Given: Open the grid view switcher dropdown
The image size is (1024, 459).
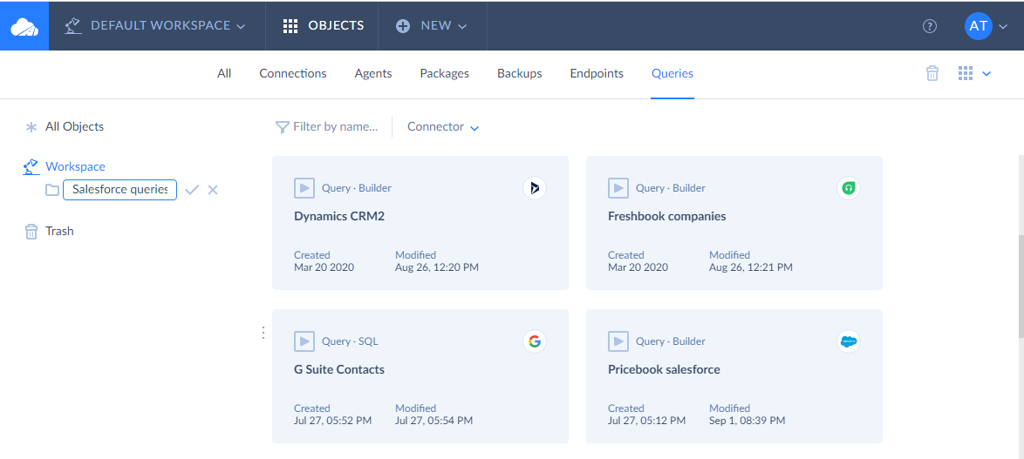Looking at the screenshot, I should pyautogui.click(x=974, y=74).
